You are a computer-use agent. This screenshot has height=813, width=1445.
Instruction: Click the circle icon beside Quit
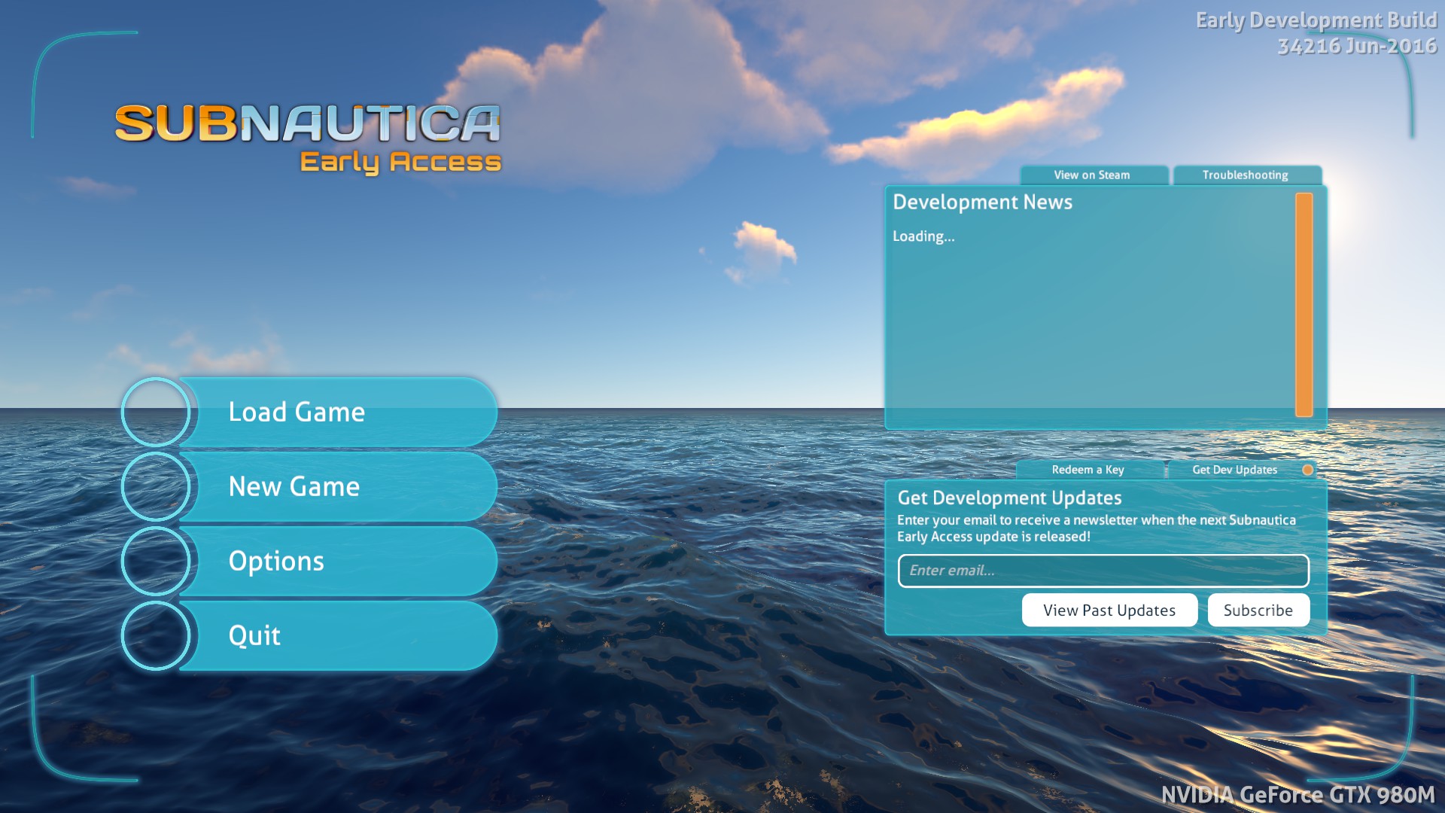coord(156,635)
